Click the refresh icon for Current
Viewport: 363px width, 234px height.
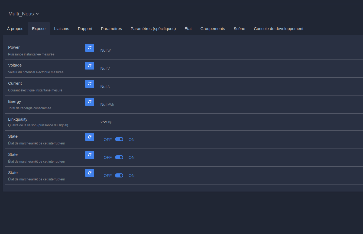pyautogui.click(x=90, y=84)
